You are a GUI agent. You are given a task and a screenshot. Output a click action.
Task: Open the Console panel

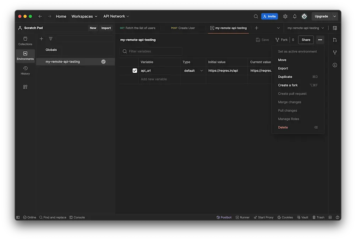pyautogui.click(x=77, y=217)
